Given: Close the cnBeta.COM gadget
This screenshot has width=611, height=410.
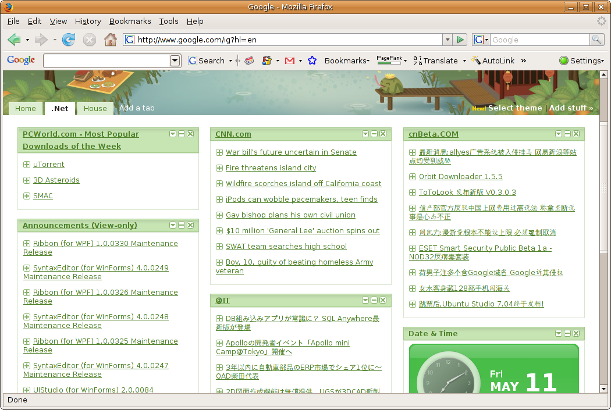Looking at the screenshot, I should coord(576,134).
